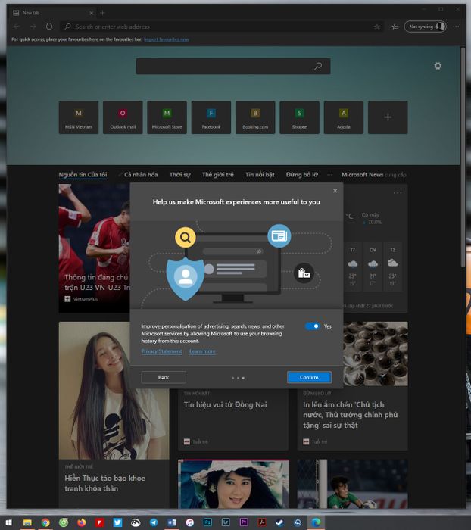Open weather card options ellipsis
The height and width of the screenshot is (530, 471).
(398, 192)
